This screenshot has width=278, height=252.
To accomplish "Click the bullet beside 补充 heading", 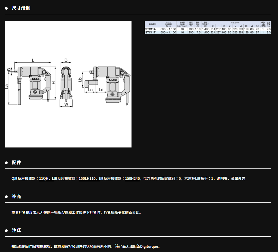I will coord(6,197).
